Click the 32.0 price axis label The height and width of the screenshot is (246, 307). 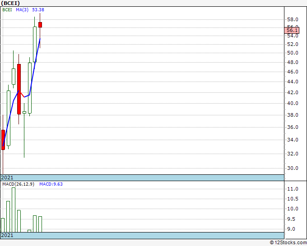coord(293,154)
